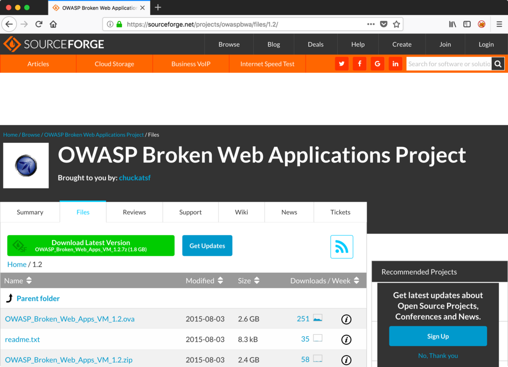This screenshot has height=367, width=508.
Task: Click the green padlock security icon
Action: click(x=119, y=24)
